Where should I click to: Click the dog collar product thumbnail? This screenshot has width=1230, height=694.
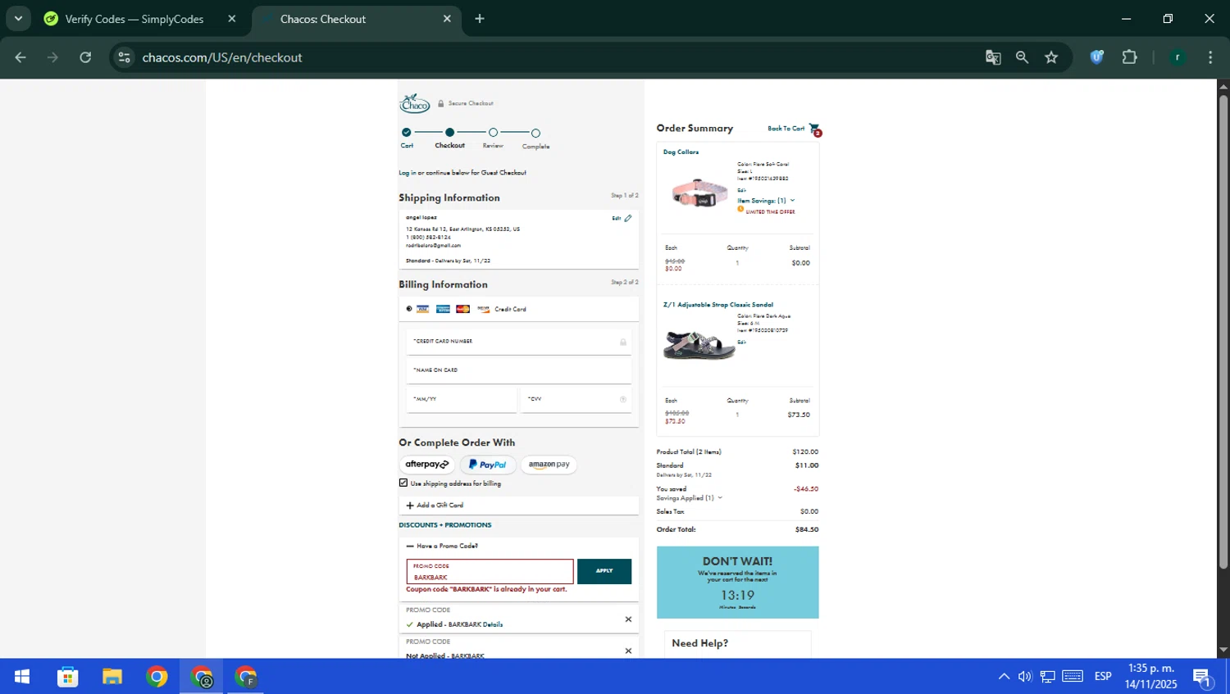tap(699, 193)
